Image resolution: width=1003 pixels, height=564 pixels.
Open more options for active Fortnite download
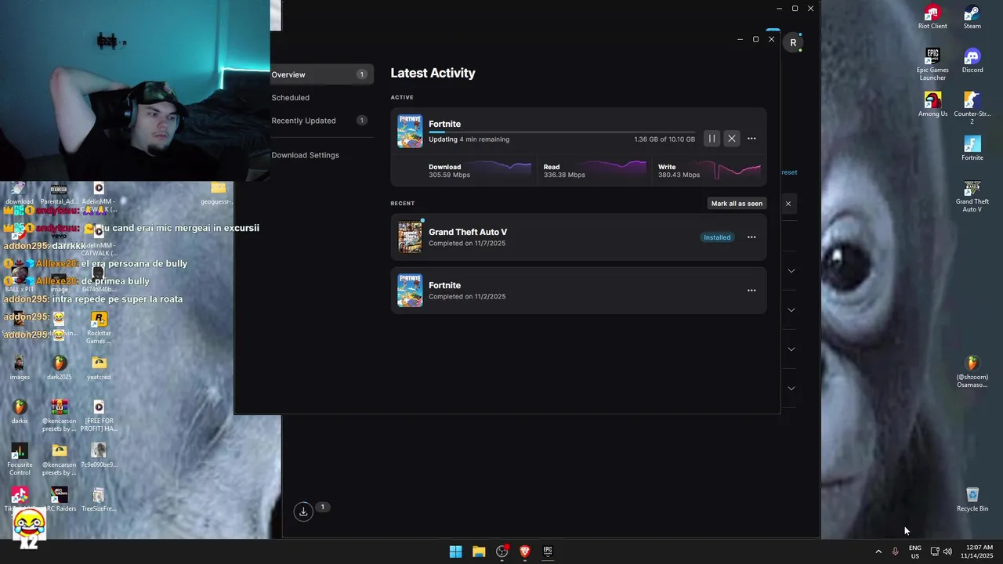[751, 139]
